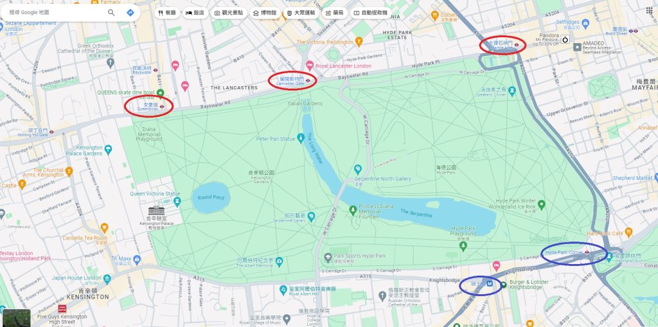Choose the 自動提款機 ATM chip

(371, 13)
